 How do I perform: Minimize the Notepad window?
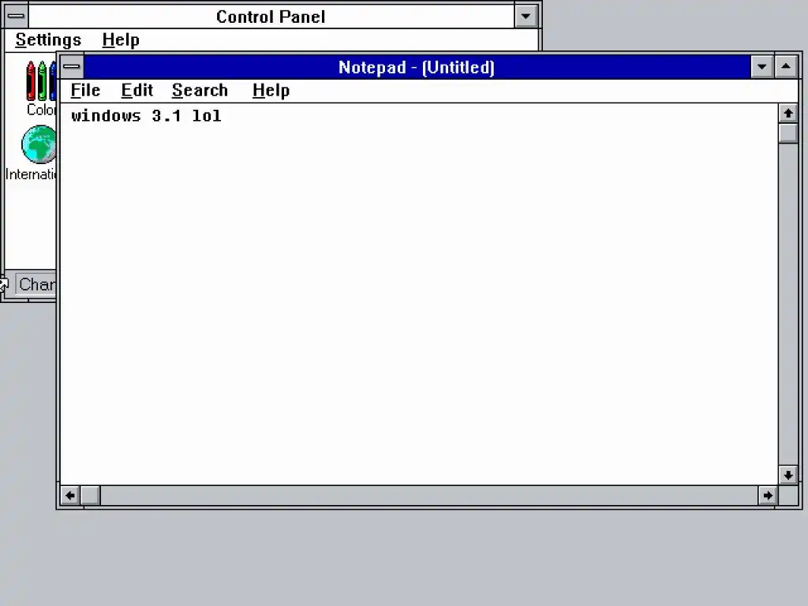pos(761,66)
